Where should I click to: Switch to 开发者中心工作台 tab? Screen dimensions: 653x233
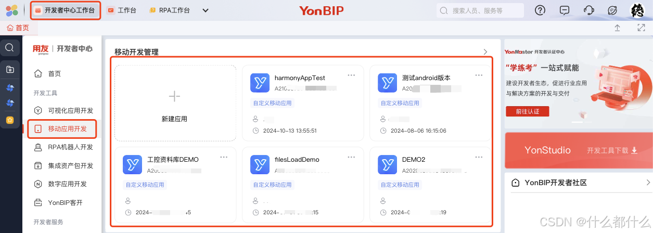(66, 10)
